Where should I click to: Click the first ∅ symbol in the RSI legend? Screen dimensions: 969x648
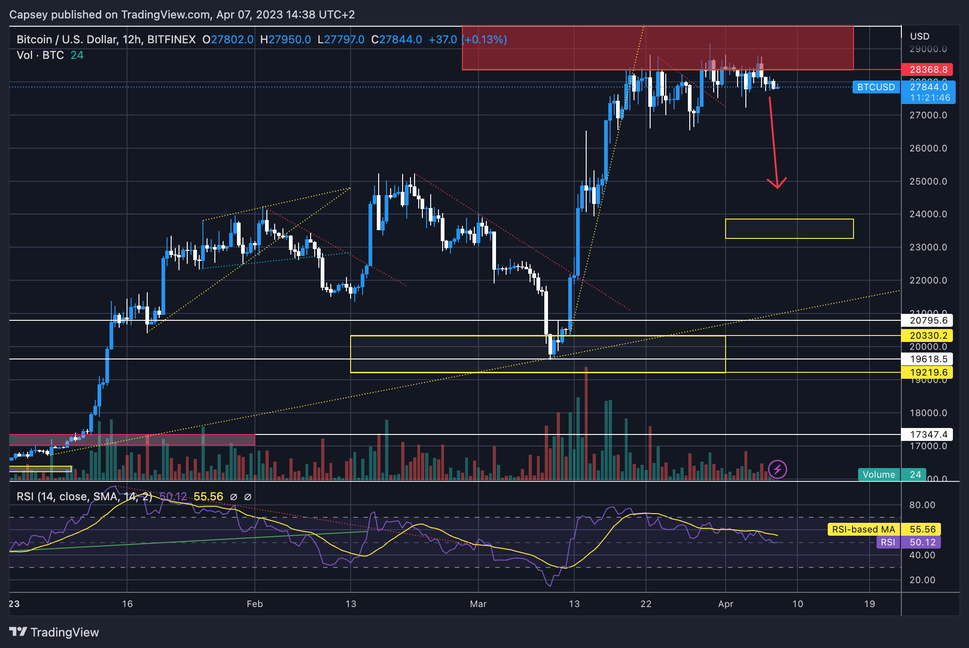coord(233,497)
